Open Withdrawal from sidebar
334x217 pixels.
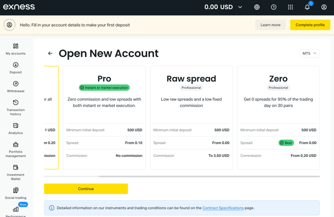click(16, 87)
